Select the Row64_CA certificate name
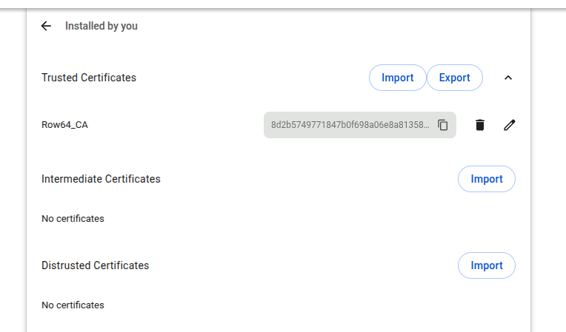The width and height of the screenshot is (566, 332). tap(64, 125)
